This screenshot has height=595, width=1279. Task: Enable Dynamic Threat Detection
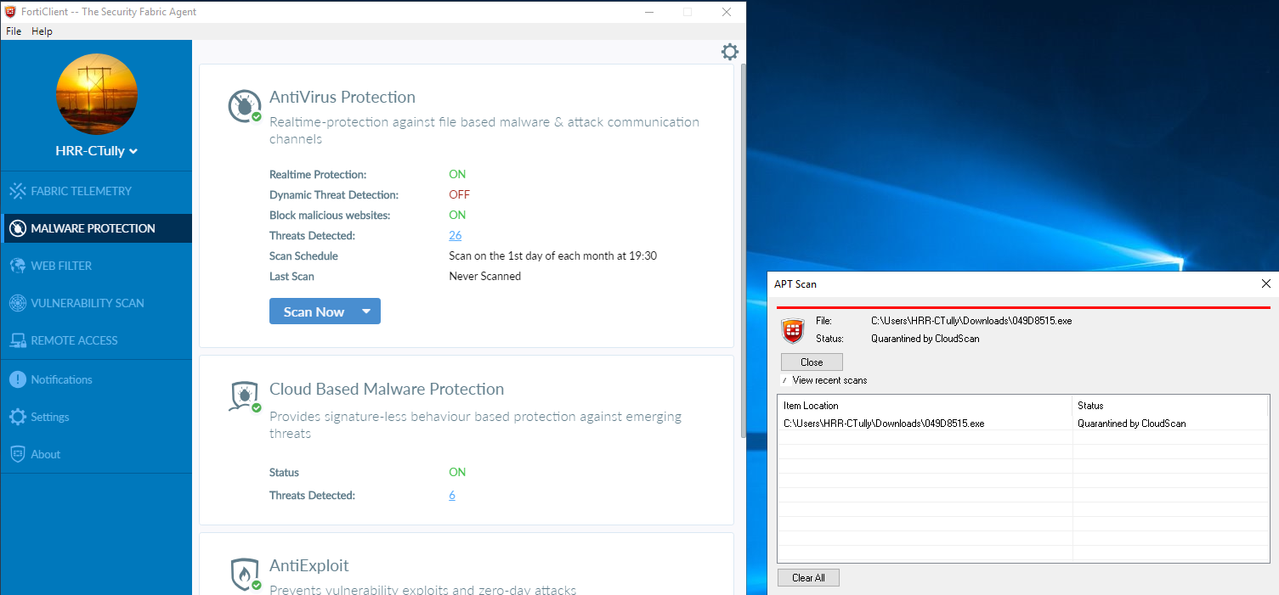tap(459, 194)
